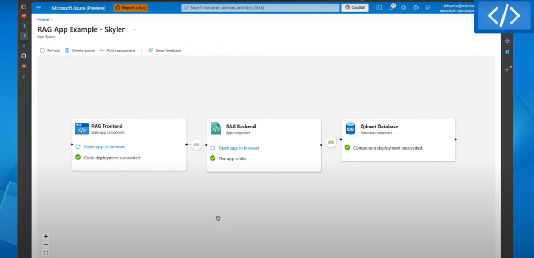Click the 'Code deployment succeeded.' status text
Image resolution: width=534 pixels, height=258 pixels.
[112, 158]
